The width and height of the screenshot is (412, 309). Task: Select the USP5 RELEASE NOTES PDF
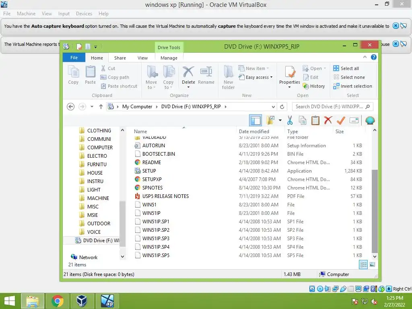coord(165,196)
